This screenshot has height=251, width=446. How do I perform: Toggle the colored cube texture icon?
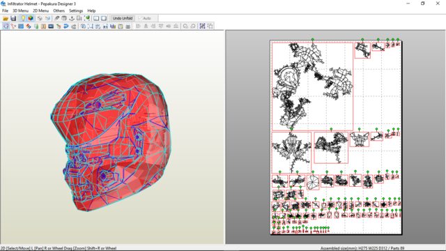pos(31,19)
